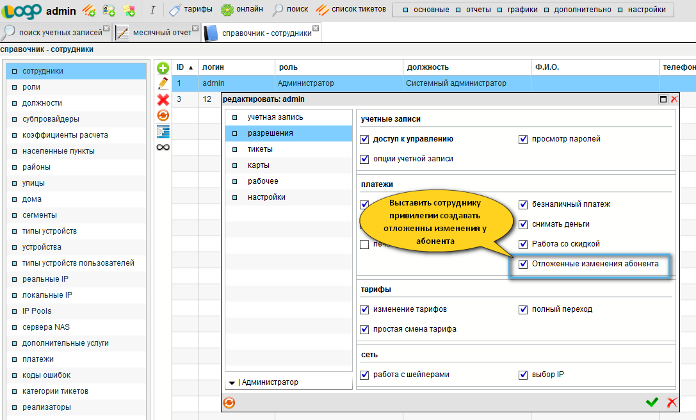Open тарифы from the top toolbar
696x420 pixels.
[x=191, y=10]
